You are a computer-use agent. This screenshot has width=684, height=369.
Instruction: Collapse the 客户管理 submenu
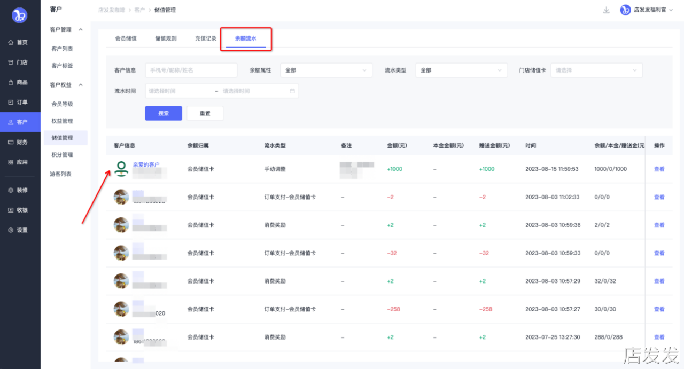tap(81, 30)
